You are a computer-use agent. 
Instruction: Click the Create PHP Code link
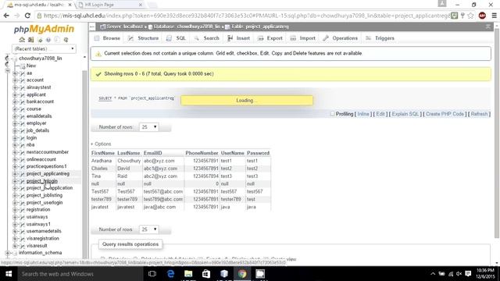445,114
